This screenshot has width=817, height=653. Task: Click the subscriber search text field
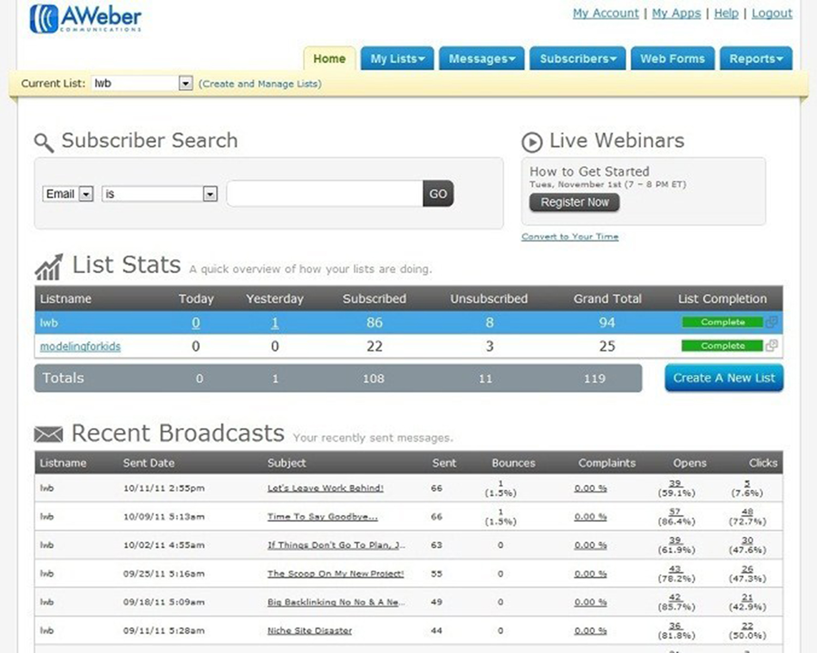325,194
